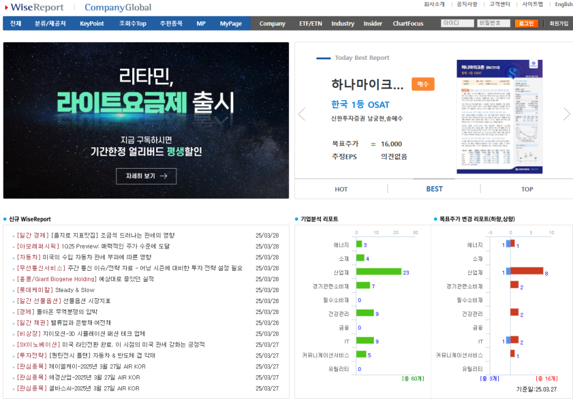Go to ETF/ETN section
Viewport: 573px width, 399px height.
(x=310, y=23)
